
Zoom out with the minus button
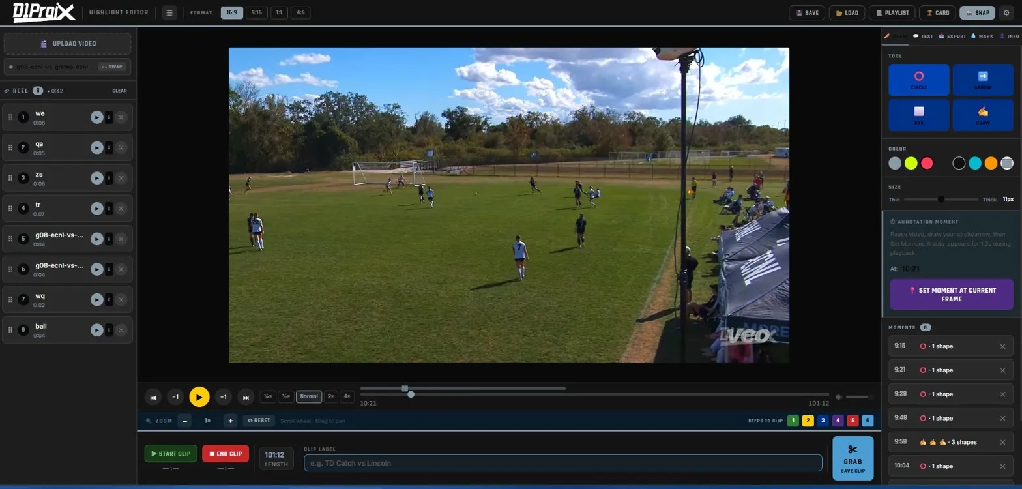click(185, 421)
